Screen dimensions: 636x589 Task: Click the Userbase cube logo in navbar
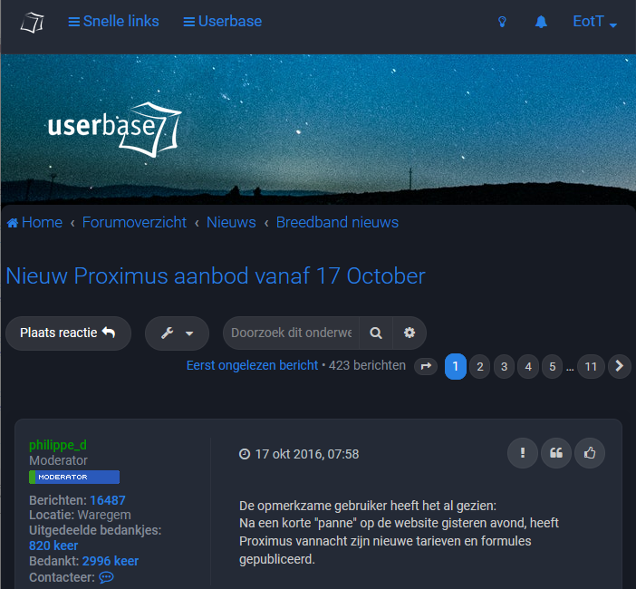coord(32,23)
